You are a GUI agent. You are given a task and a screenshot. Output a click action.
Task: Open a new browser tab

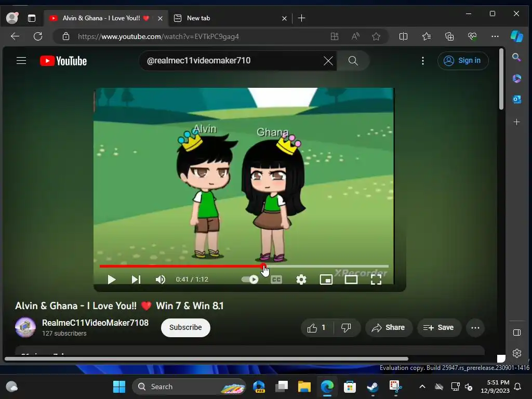coord(301,18)
